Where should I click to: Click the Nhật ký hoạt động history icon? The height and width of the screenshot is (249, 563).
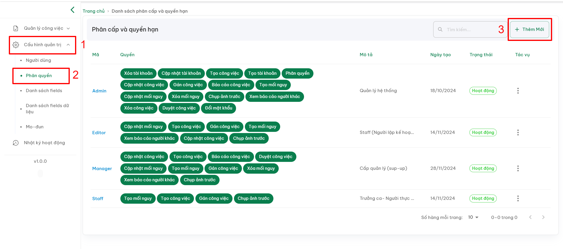click(x=16, y=143)
